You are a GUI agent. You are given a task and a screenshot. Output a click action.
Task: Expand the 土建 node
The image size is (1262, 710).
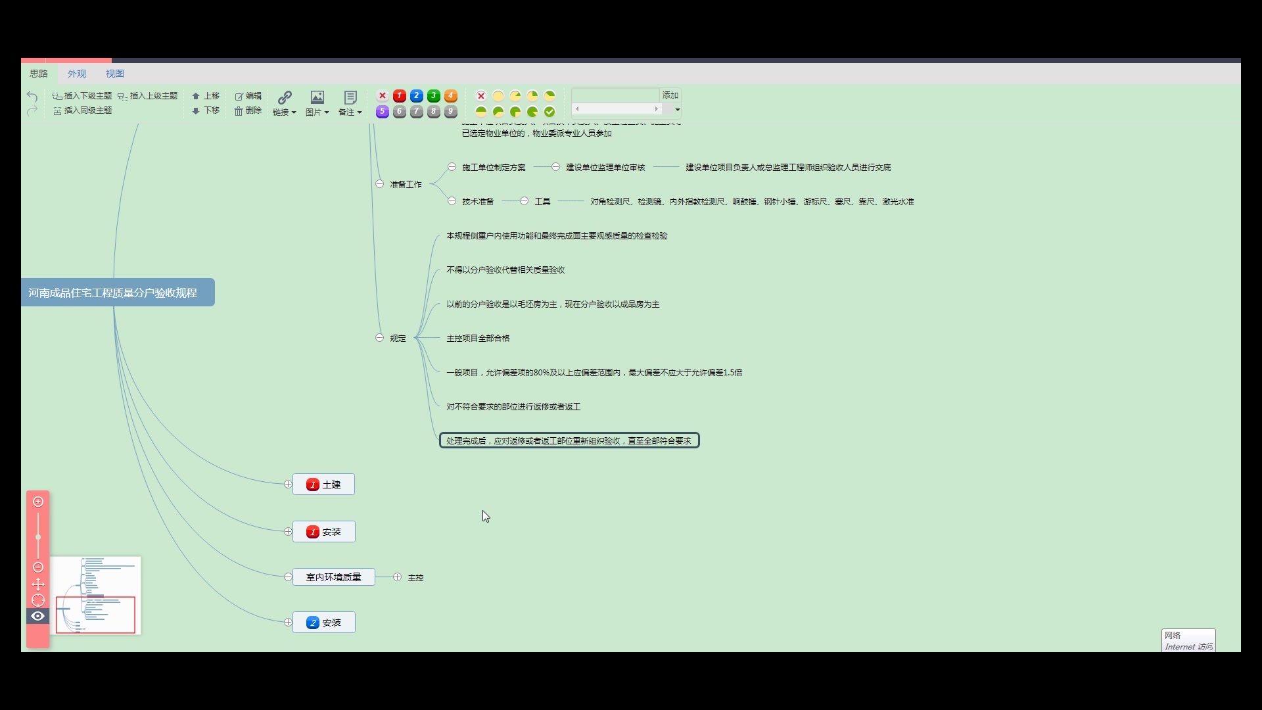click(x=288, y=485)
